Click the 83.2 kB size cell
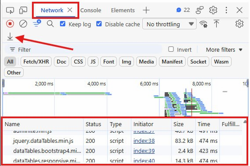The width and height of the screenshot is (250, 166). (184, 141)
